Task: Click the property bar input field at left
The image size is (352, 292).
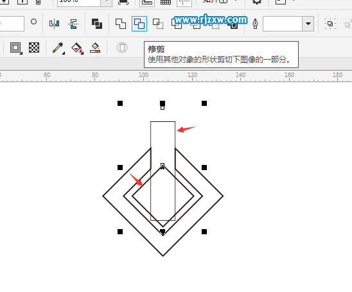Action: (x=12, y=24)
